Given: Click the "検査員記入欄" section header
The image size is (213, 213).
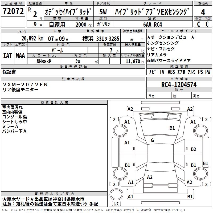Looking at the screenshot, I should [x=54, y=103].
